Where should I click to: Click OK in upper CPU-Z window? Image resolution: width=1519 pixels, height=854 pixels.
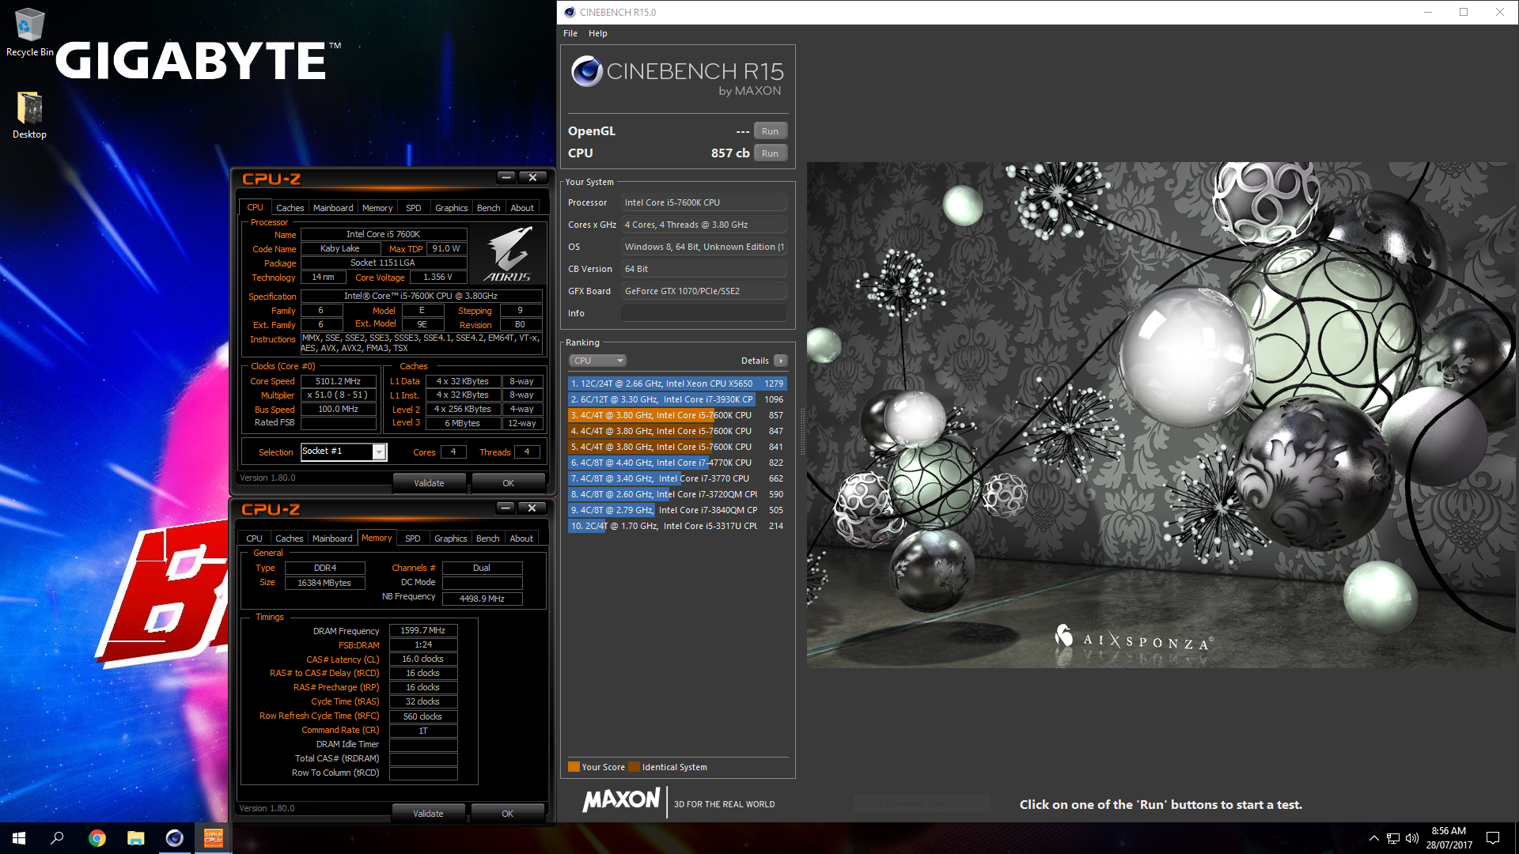point(508,483)
